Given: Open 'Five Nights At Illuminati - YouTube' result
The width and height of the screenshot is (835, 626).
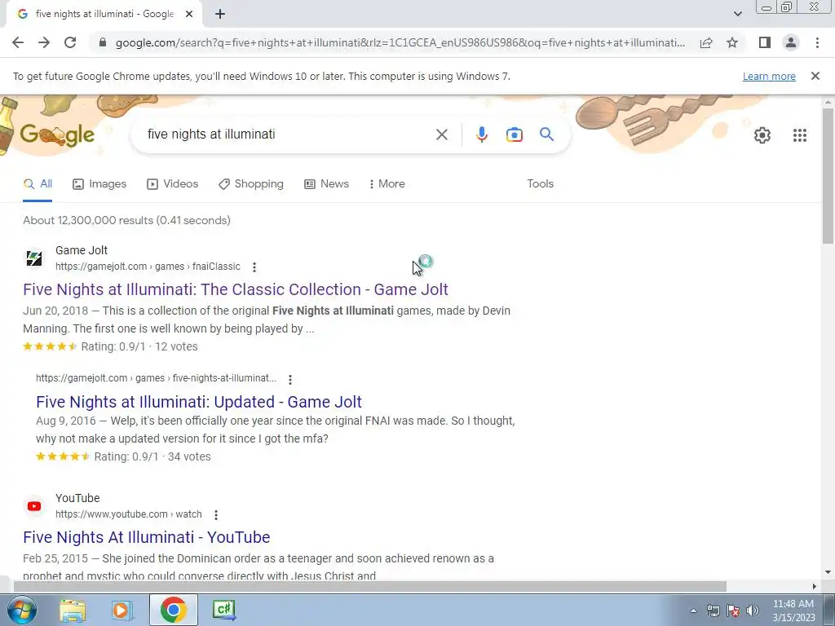Looking at the screenshot, I should [147, 537].
